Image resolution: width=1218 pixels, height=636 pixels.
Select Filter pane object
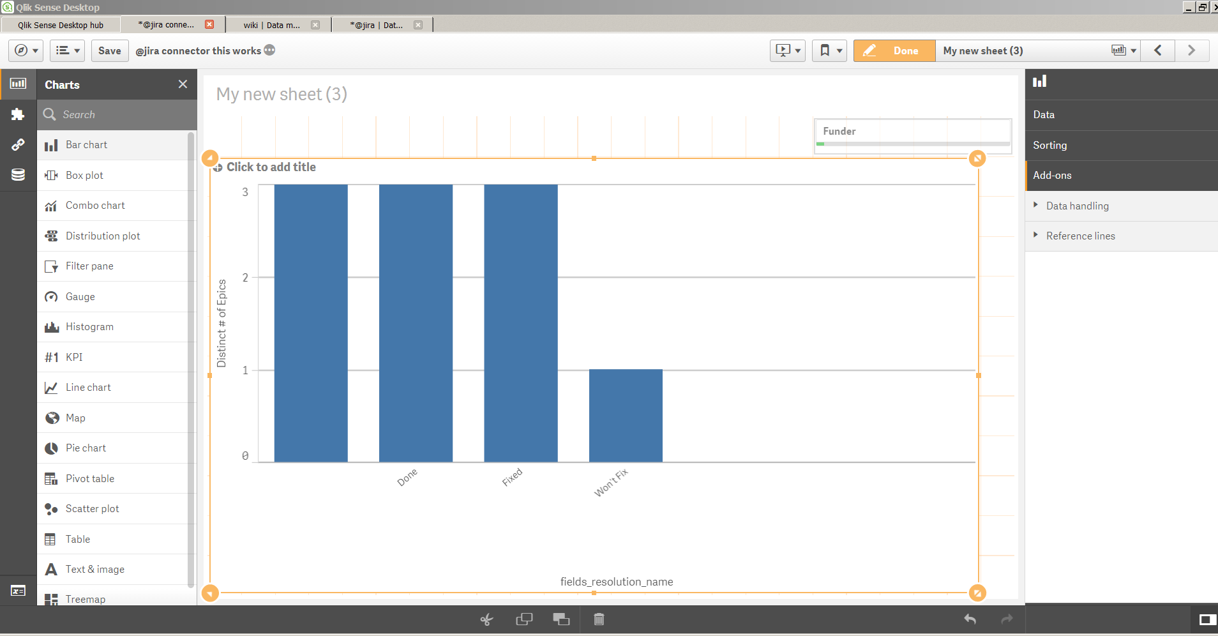pos(112,266)
